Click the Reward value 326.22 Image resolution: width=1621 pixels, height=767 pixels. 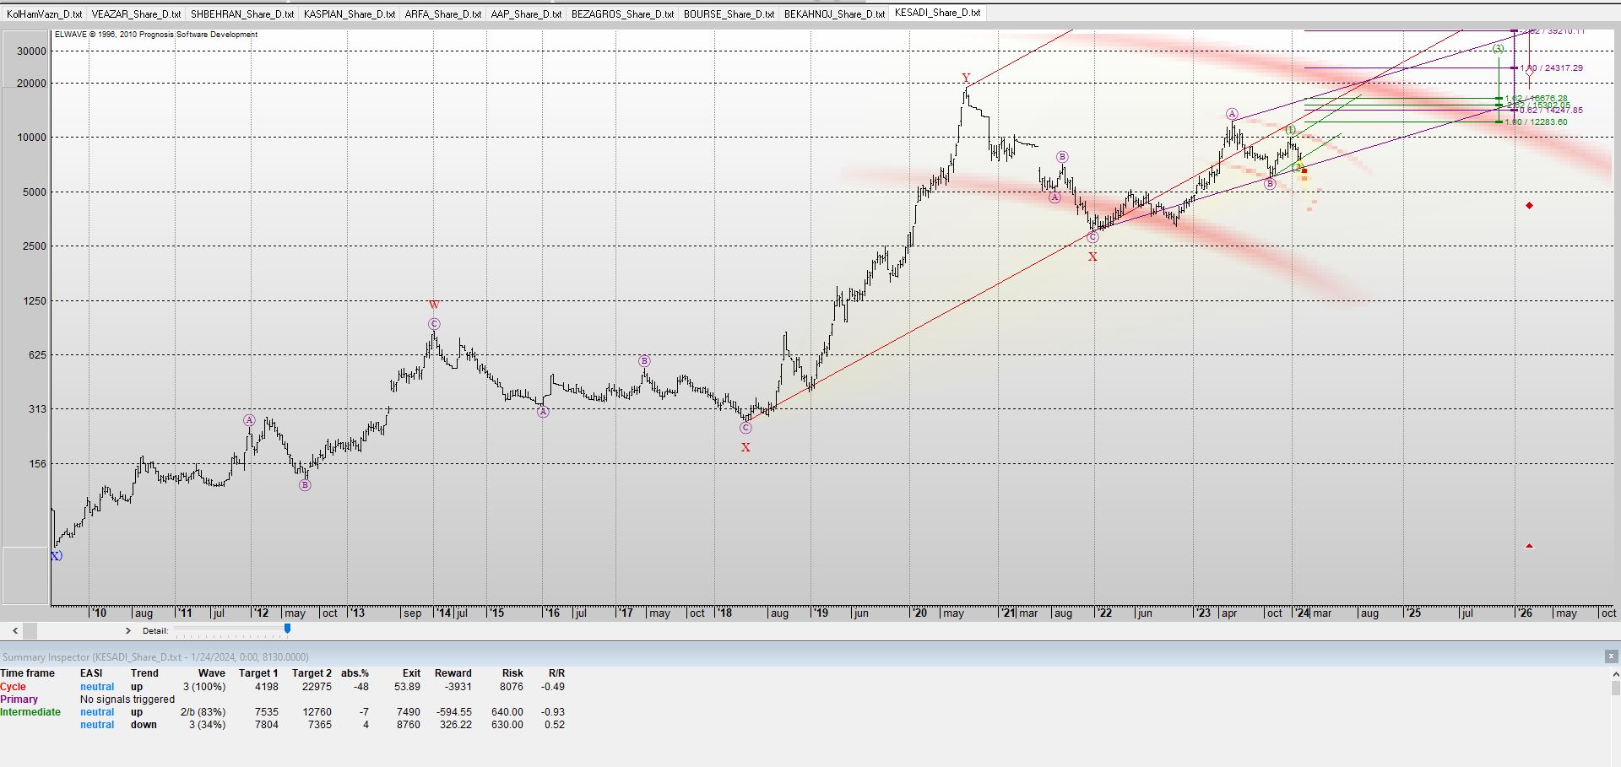456,725
